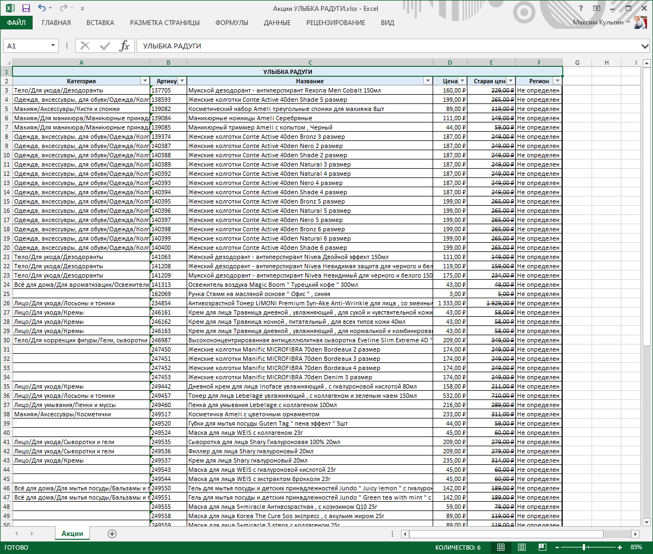Click the КОЛИЧЕСТВО: 6 status bar entry

click(x=458, y=547)
